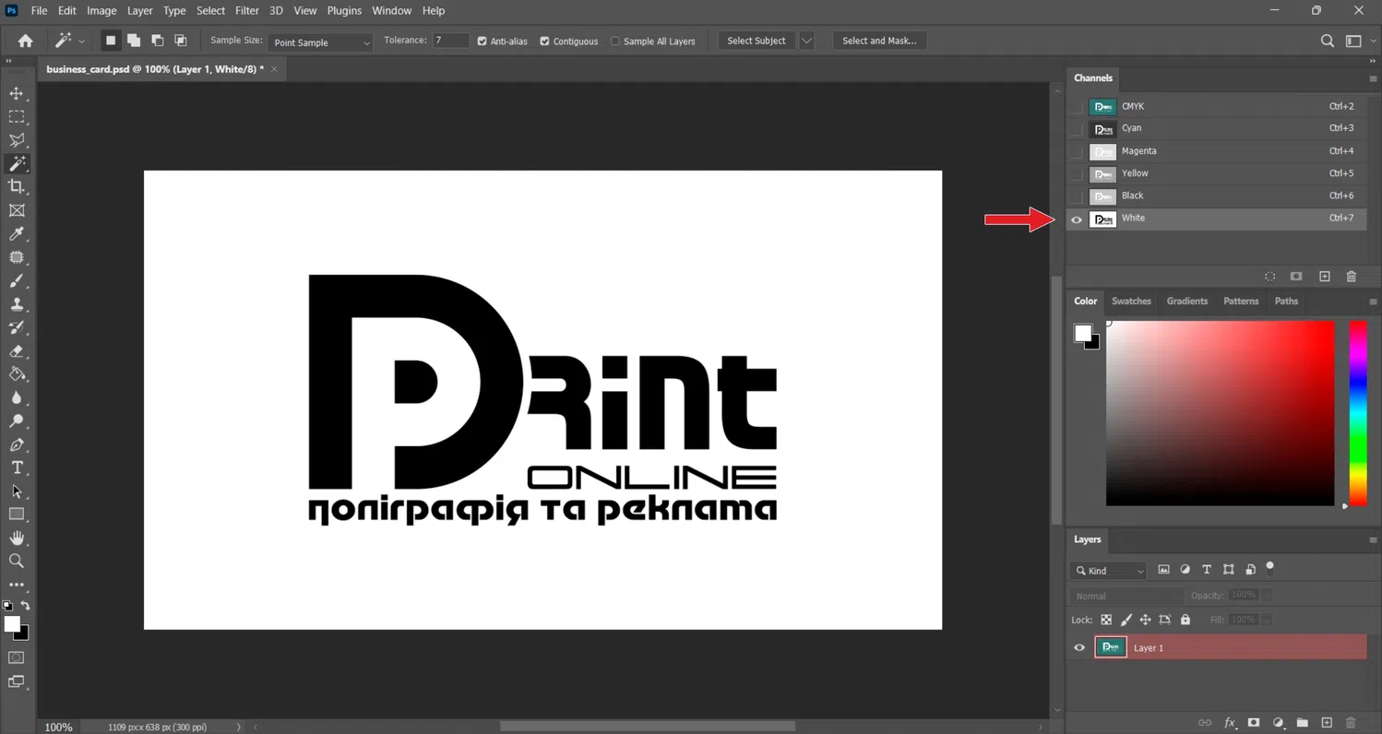Select the Horizontal Type tool
1382x734 pixels.
(17, 468)
